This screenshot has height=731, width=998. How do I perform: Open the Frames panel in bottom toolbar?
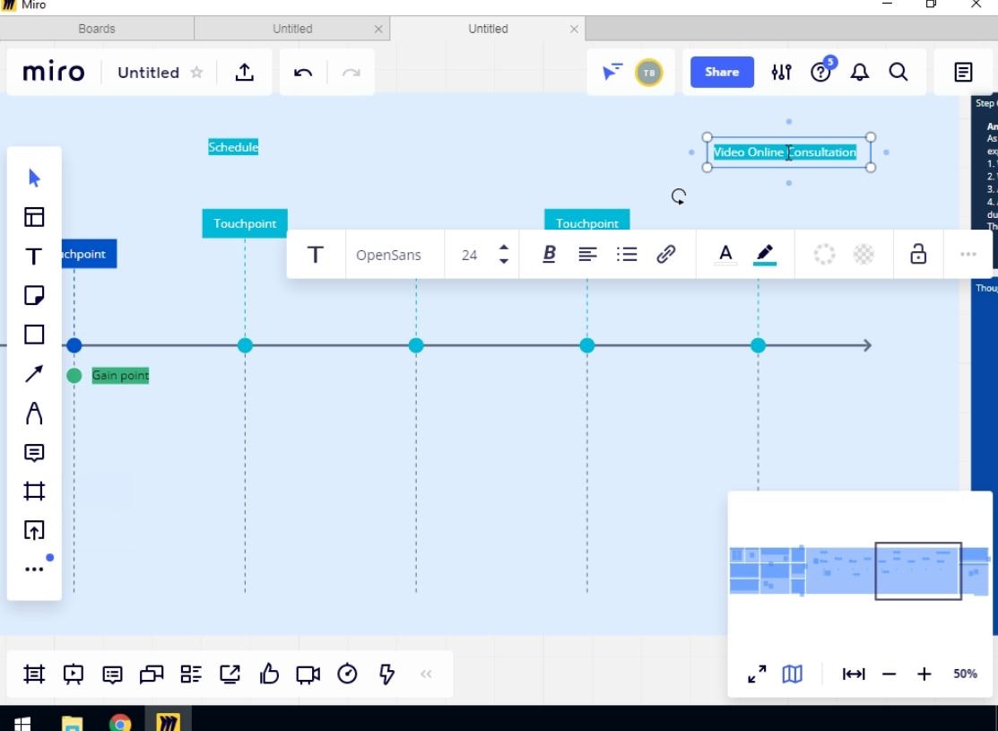tap(34, 674)
